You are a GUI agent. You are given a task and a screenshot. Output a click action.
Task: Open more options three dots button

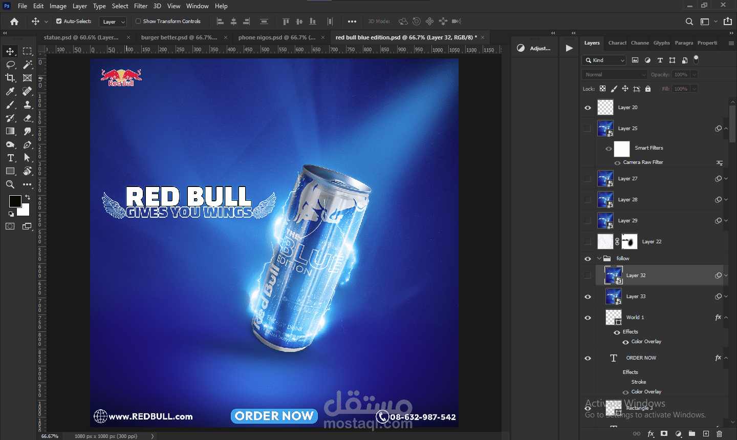click(352, 22)
